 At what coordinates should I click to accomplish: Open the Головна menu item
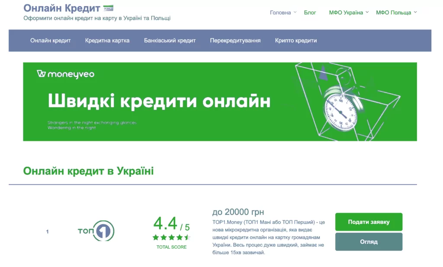click(280, 13)
